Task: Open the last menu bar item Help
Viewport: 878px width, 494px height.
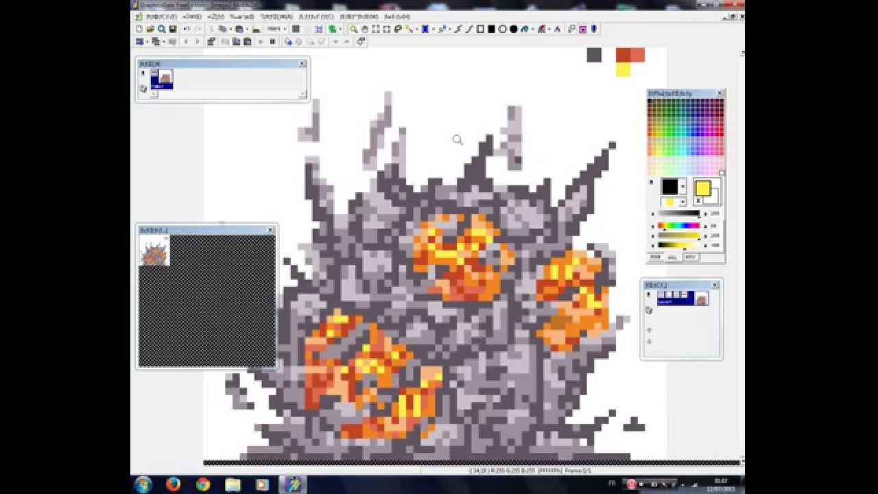Action: coord(397,16)
